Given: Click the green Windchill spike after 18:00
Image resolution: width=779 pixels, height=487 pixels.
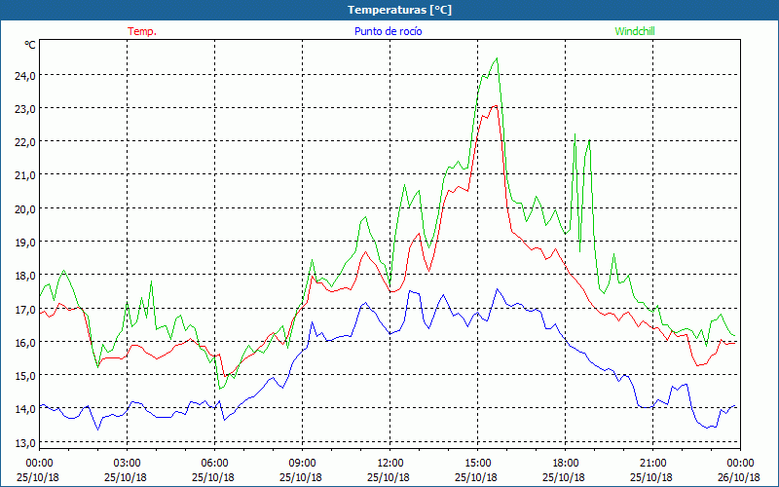Looking at the screenshot, I should 575,134.
